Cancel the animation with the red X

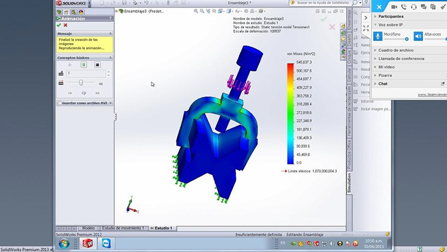tap(66, 25)
